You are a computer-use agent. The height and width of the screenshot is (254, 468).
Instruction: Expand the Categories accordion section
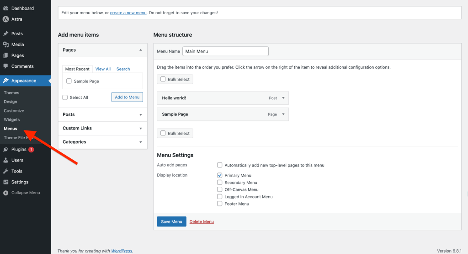point(102,142)
